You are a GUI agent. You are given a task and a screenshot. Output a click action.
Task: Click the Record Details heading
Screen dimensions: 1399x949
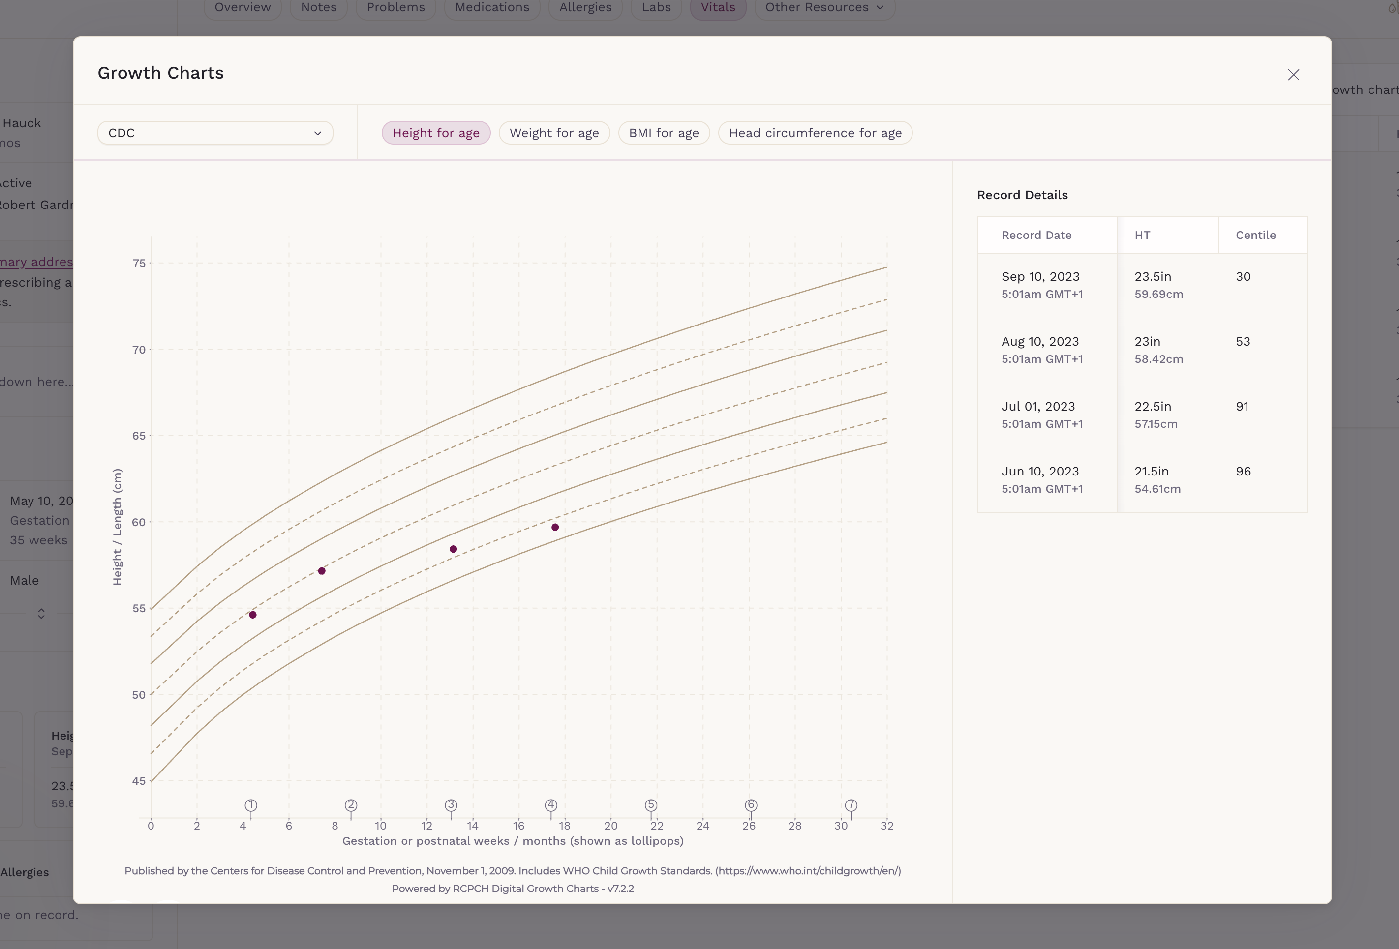[x=1022, y=195]
